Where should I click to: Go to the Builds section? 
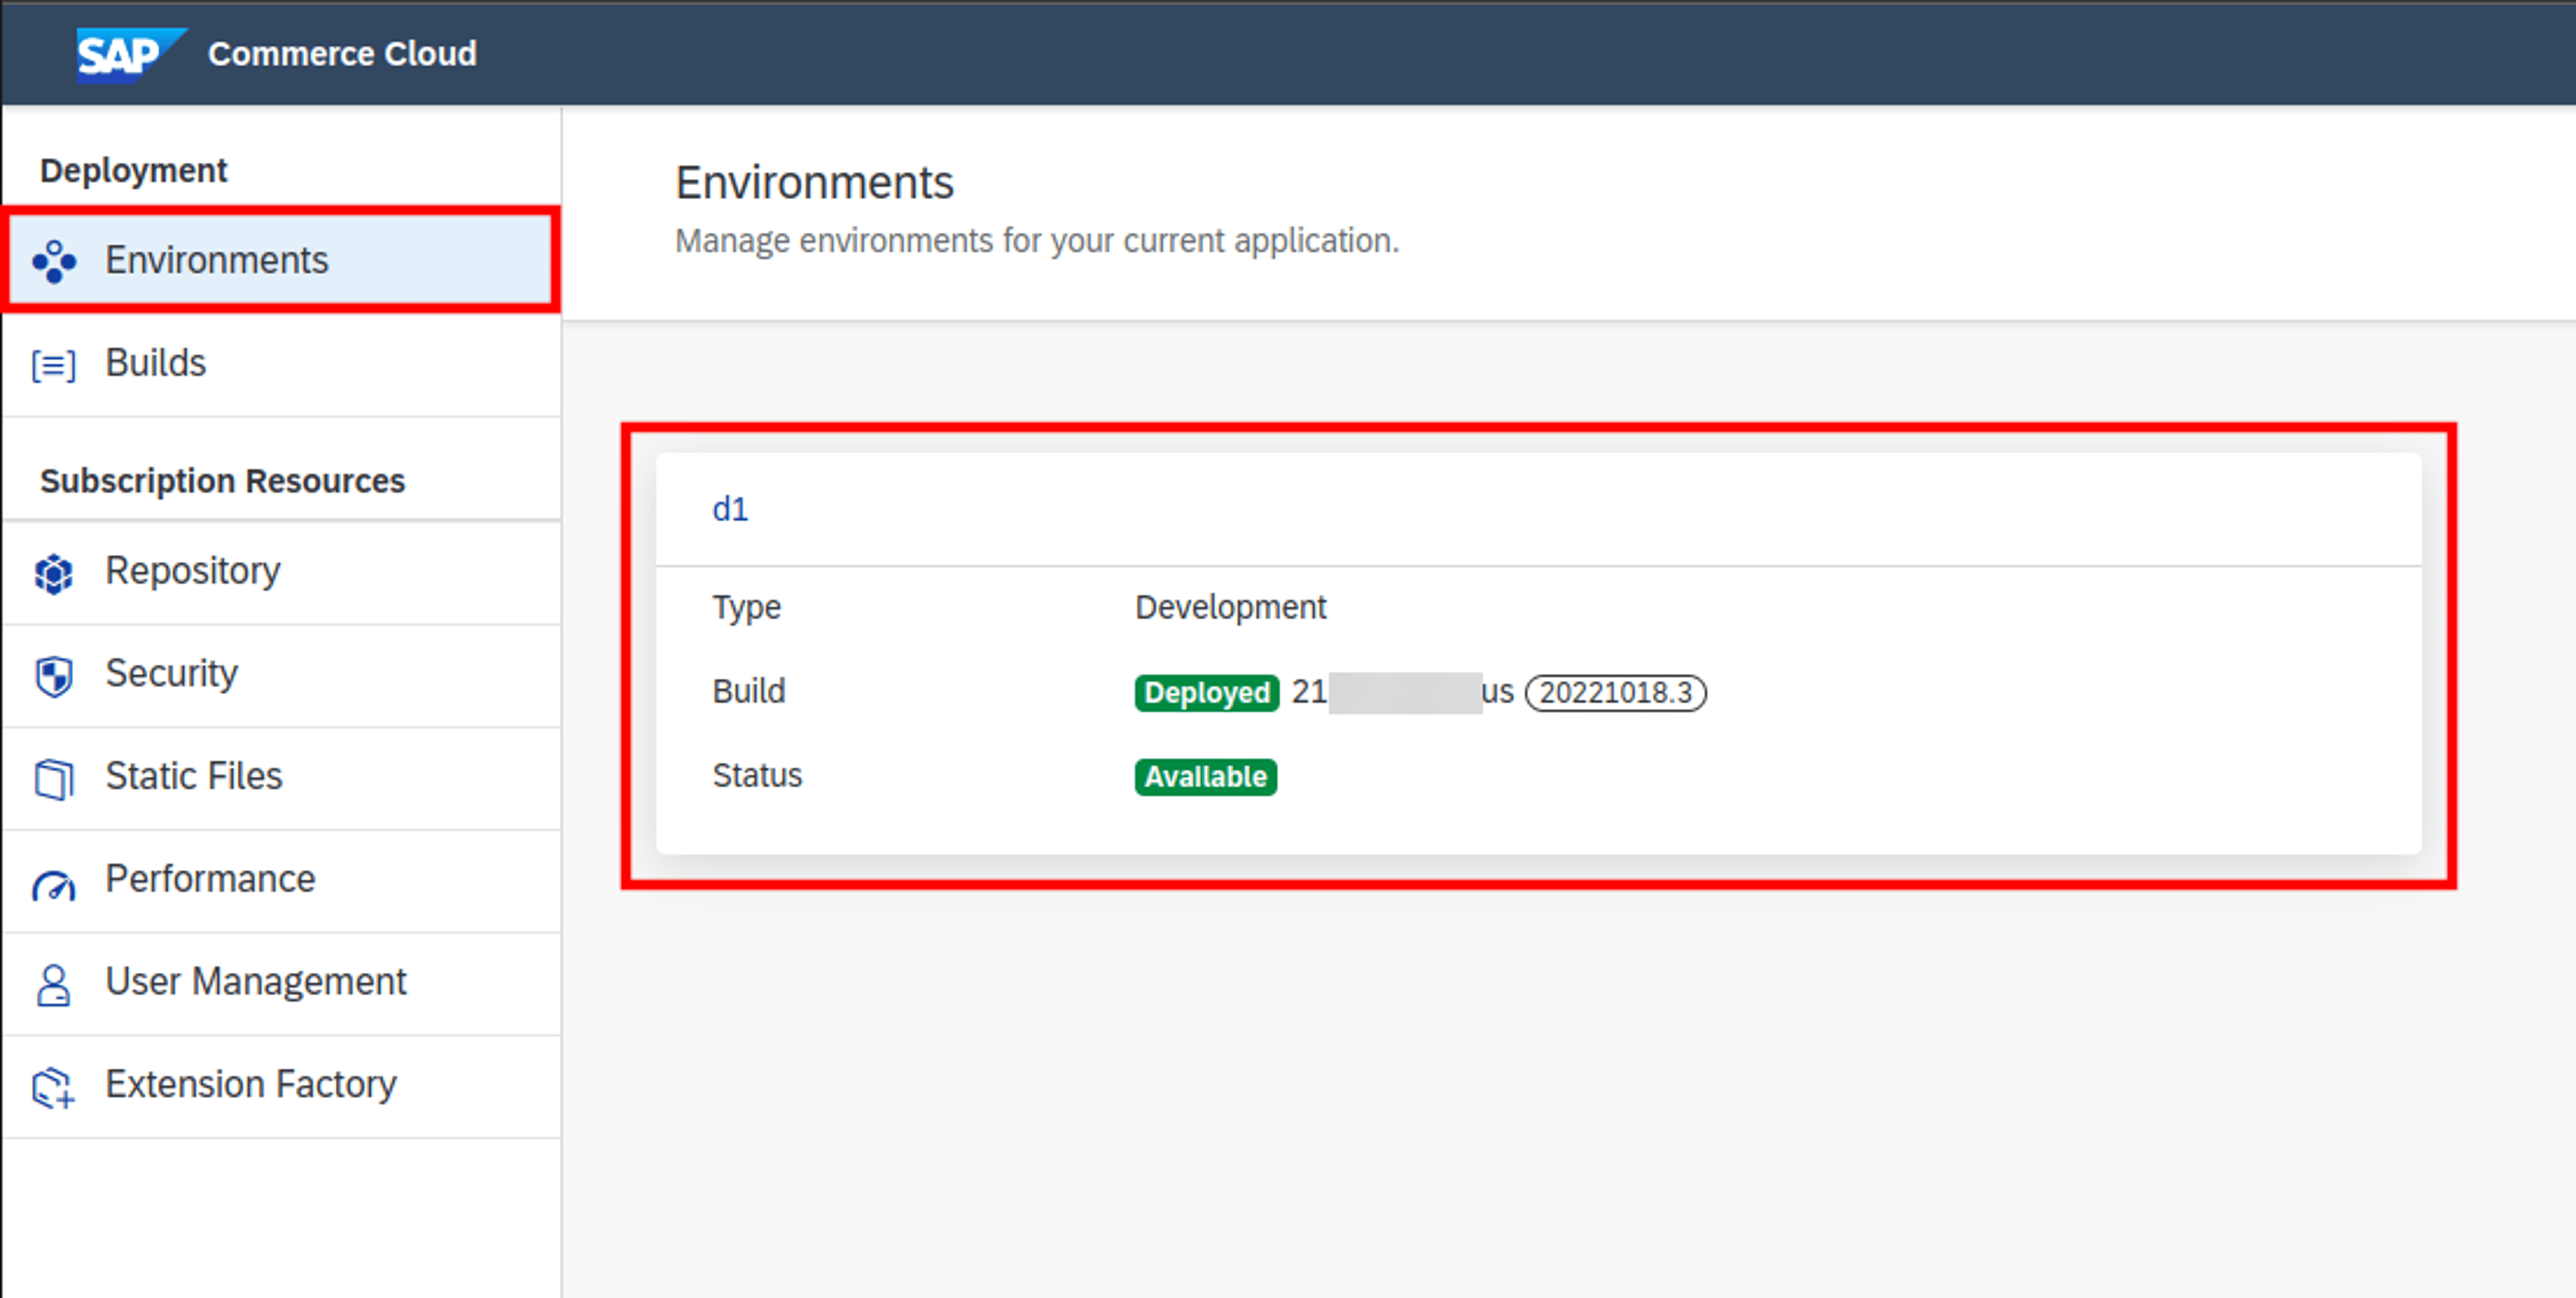click(281, 363)
